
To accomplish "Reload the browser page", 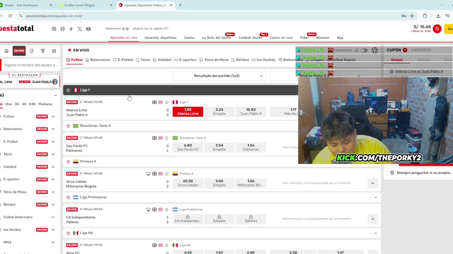I will click(10, 16).
